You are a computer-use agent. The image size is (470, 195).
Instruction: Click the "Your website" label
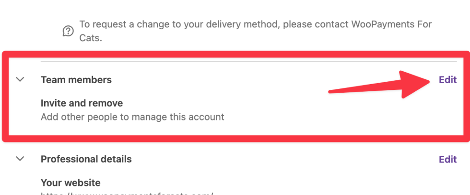coord(70,183)
